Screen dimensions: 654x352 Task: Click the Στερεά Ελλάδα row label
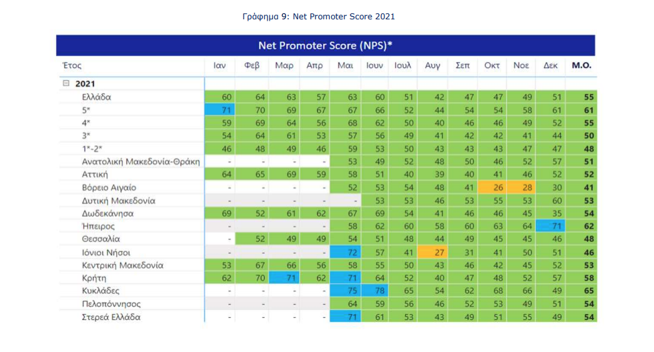(111, 317)
